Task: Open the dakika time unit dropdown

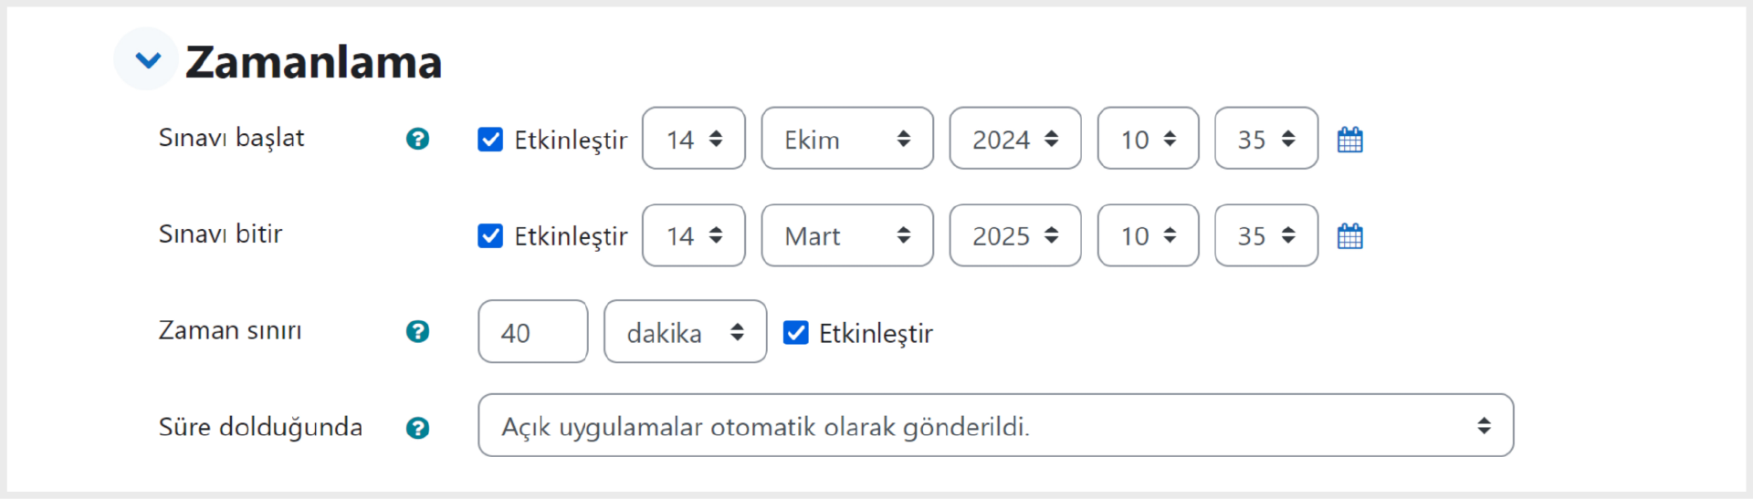Action: [x=685, y=332]
